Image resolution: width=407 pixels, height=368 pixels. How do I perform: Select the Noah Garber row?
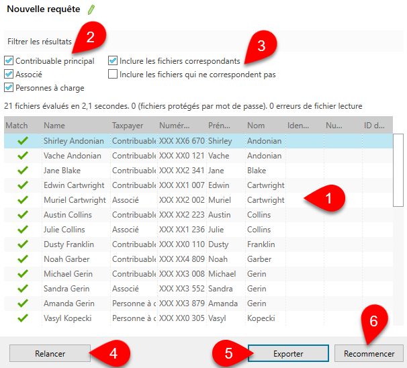pyautogui.click(x=198, y=259)
